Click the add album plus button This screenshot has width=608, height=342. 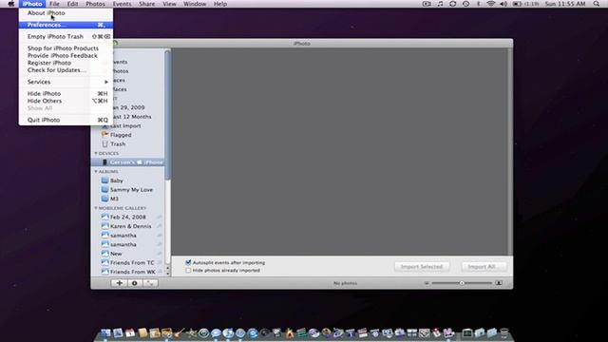click(119, 283)
